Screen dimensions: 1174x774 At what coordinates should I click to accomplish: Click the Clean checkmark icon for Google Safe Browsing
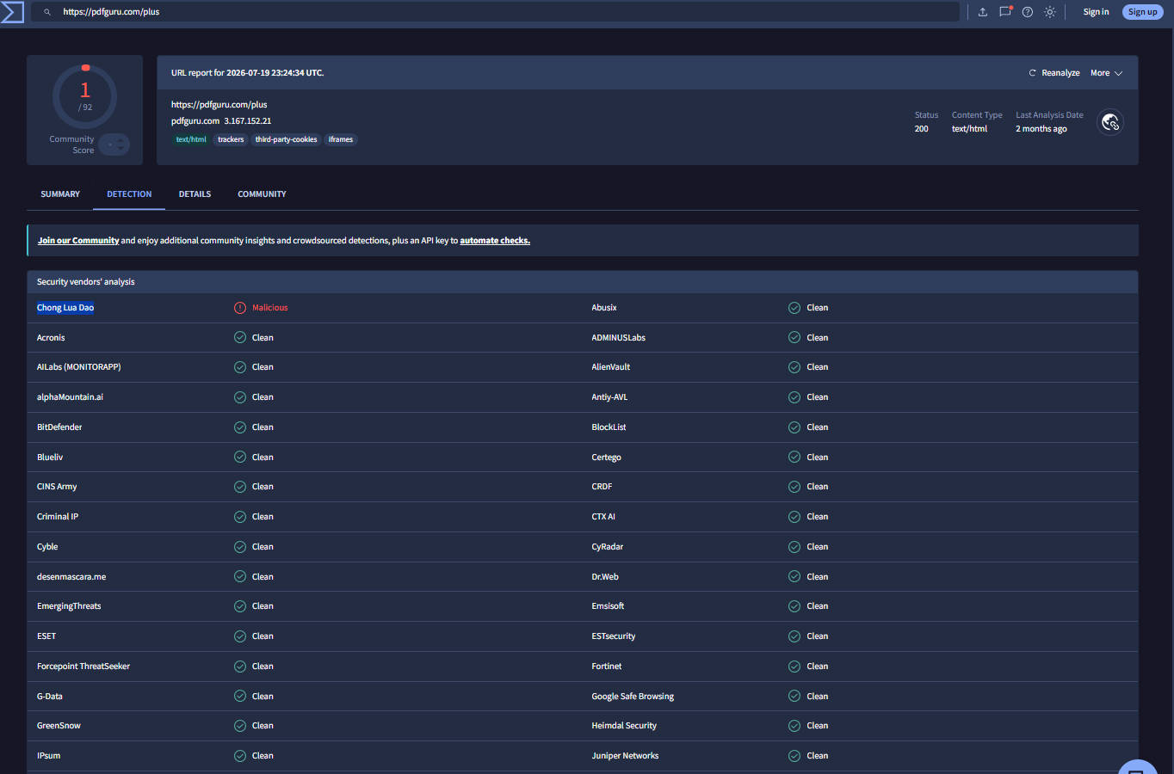point(794,697)
